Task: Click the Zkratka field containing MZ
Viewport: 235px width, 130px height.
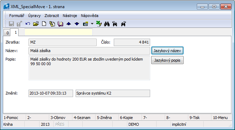Action: [x=62, y=42]
